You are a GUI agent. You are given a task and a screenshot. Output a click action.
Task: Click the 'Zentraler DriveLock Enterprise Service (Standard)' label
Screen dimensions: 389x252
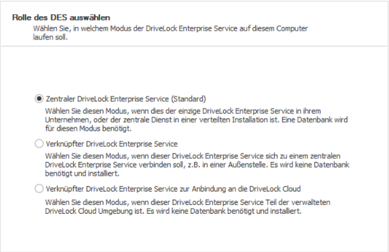point(126,99)
